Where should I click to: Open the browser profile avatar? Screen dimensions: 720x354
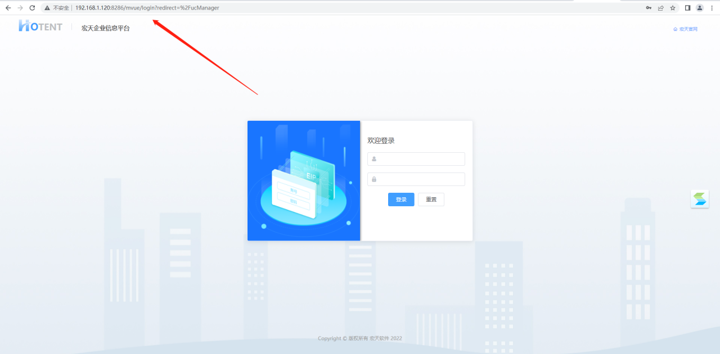[700, 8]
